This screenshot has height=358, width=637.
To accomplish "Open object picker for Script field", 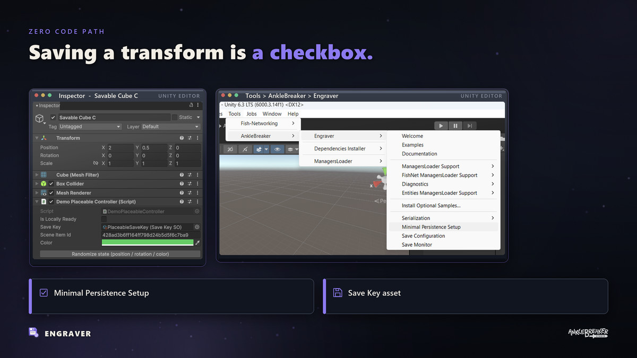I will click(x=197, y=211).
